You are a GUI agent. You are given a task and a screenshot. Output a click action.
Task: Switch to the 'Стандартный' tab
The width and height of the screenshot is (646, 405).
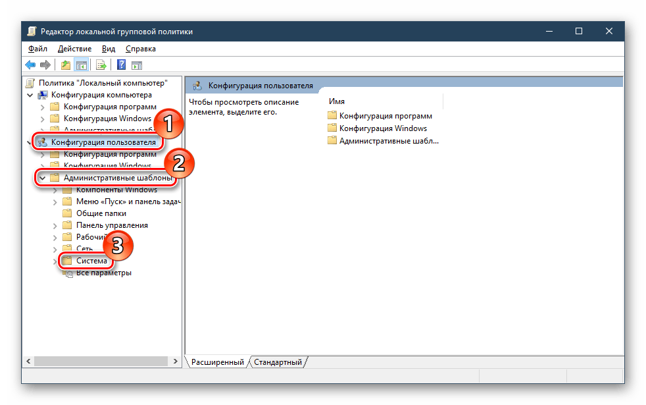click(x=278, y=362)
